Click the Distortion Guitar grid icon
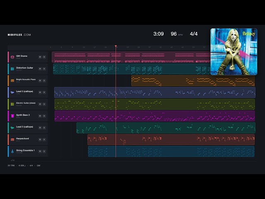 [12, 69]
